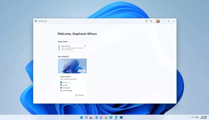Viewport: 209px width, 120px height.
Task: Open the battery tray icon
Action: click(197, 117)
